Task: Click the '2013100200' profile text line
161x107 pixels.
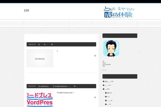Action: click(107, 65)
